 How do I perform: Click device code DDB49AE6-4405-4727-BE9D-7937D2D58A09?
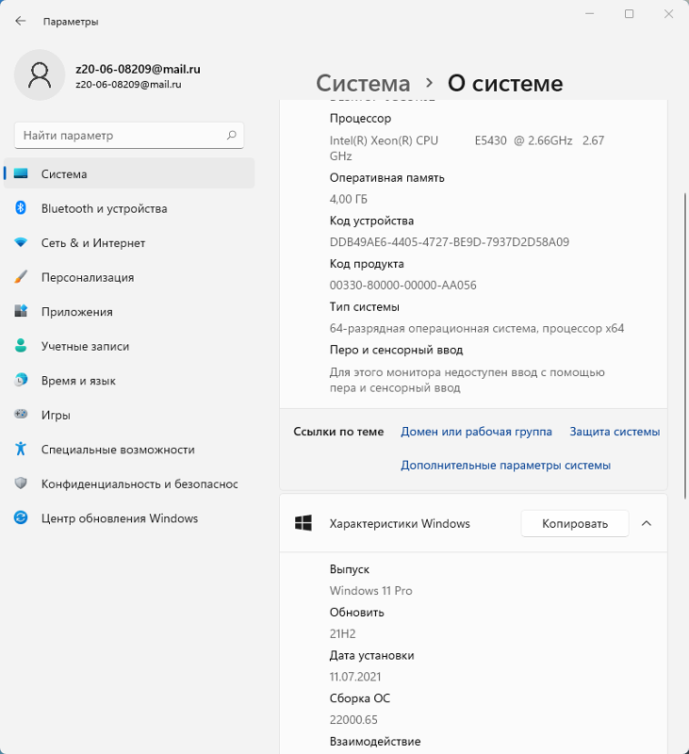click(449, 242)
